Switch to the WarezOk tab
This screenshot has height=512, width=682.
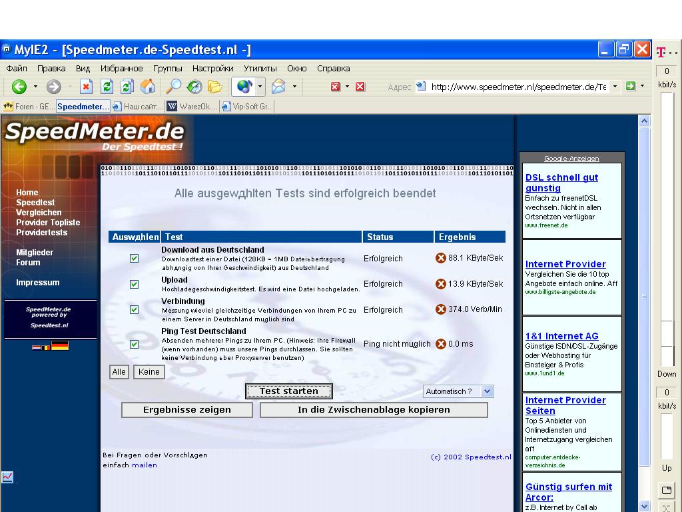192,106
